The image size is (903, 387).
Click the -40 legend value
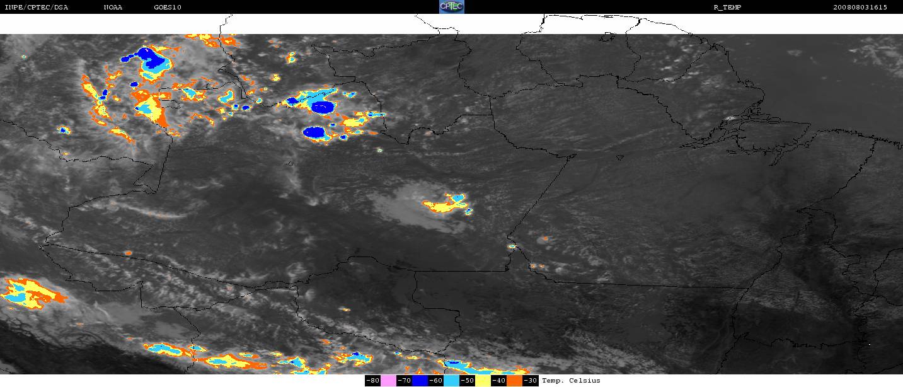point(498,381)
